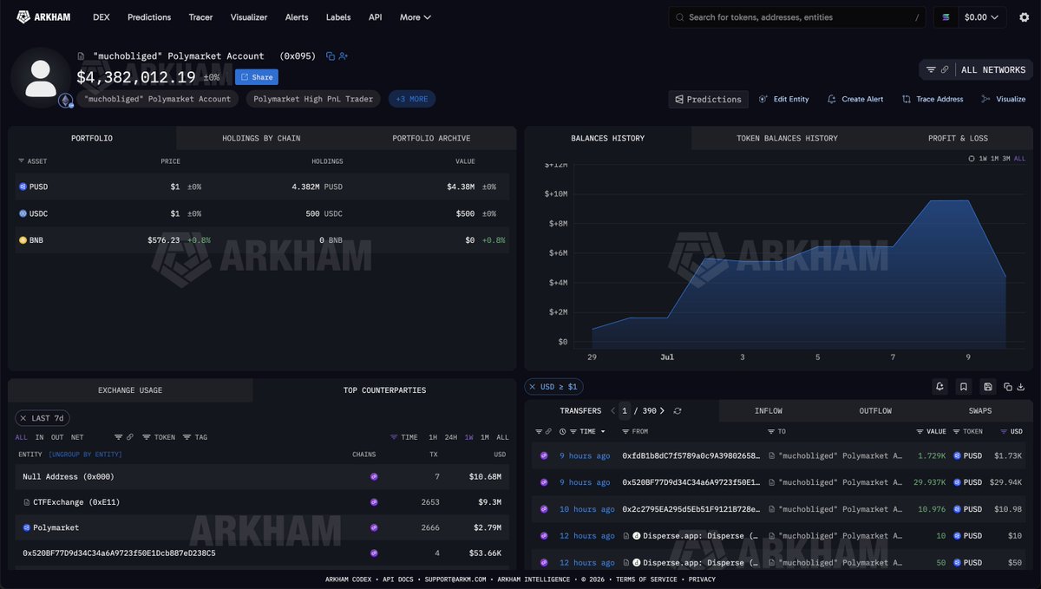Remove the LAST 7d filter chip

23,418
